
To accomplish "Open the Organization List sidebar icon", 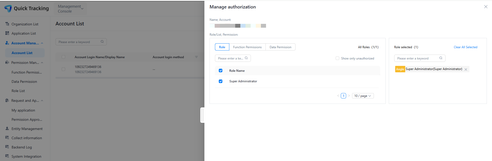I will (7, 24).
